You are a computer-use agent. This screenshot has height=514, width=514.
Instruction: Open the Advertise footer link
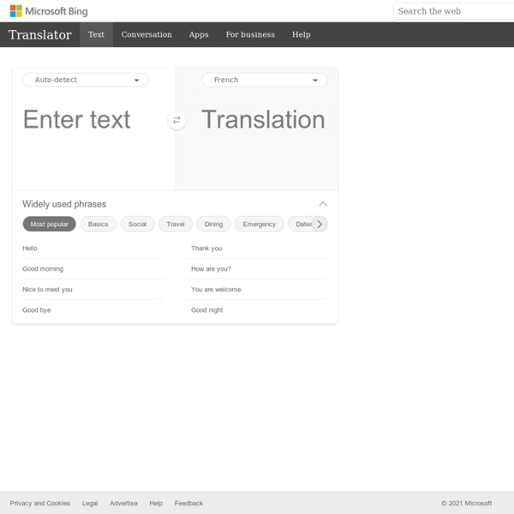tap(123, 503)
